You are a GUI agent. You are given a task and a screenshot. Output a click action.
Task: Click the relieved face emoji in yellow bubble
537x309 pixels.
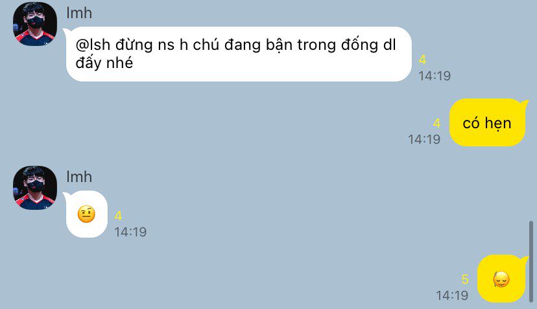click(501, 279)
